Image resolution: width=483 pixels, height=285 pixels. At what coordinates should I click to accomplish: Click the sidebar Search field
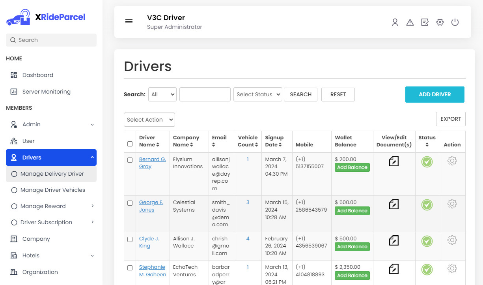point(51,40)
